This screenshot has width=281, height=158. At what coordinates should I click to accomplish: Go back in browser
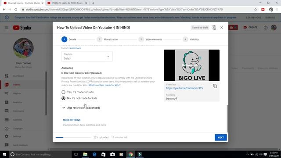click(x=4, y=10)
